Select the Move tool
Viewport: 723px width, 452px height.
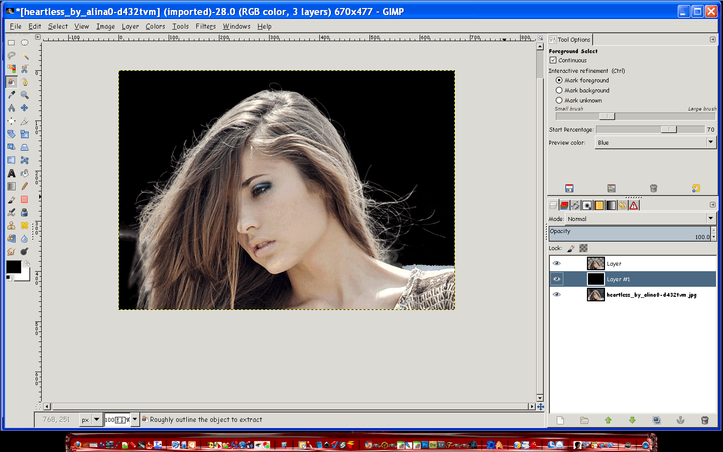[24, 108]
